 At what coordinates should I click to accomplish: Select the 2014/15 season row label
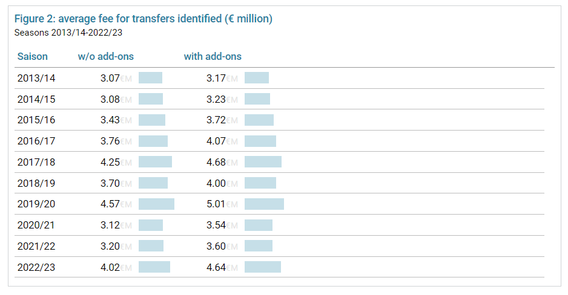(36, 99)
